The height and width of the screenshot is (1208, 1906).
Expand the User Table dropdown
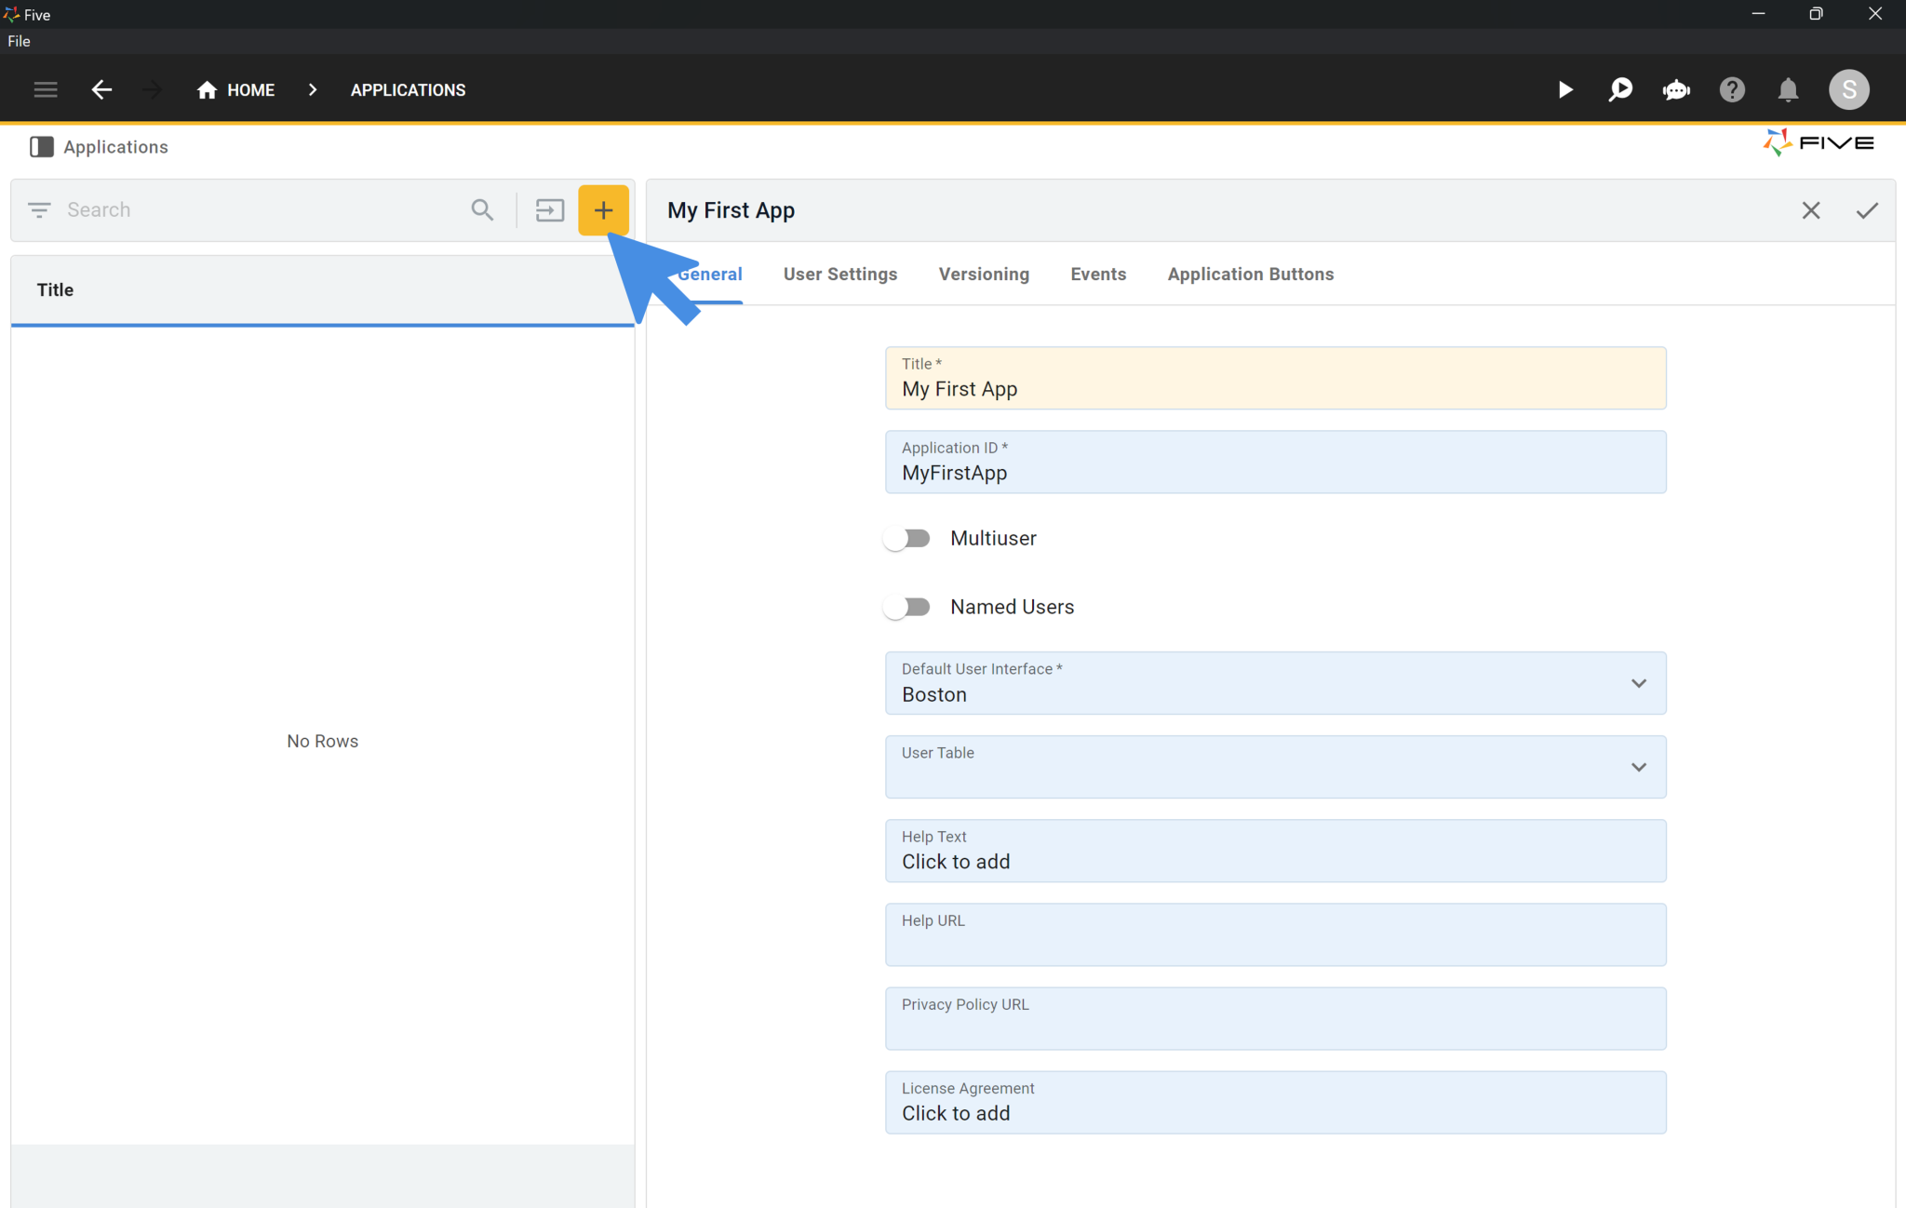coord(1638,767)
